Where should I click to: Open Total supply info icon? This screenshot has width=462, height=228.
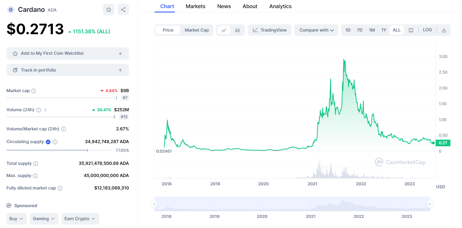(36, 164)
